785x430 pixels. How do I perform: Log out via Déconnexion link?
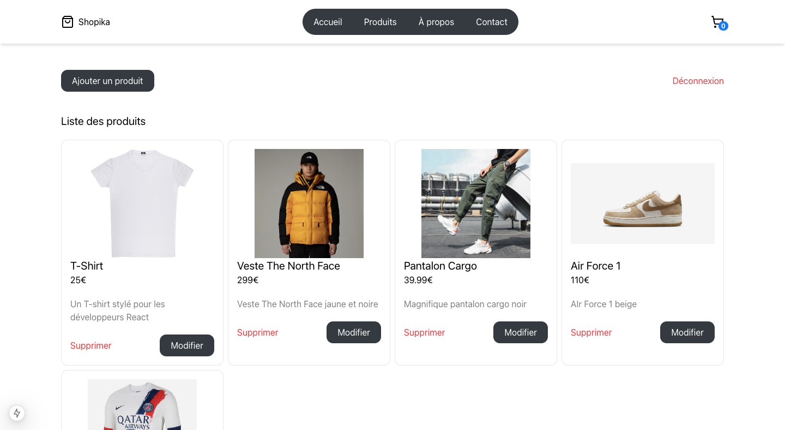point(698,81)
